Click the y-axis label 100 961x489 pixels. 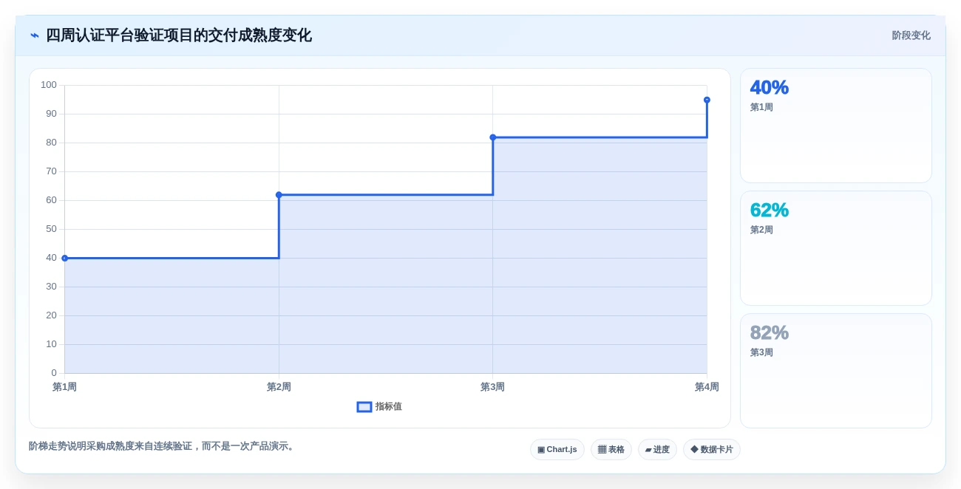[x=49, y=85]
